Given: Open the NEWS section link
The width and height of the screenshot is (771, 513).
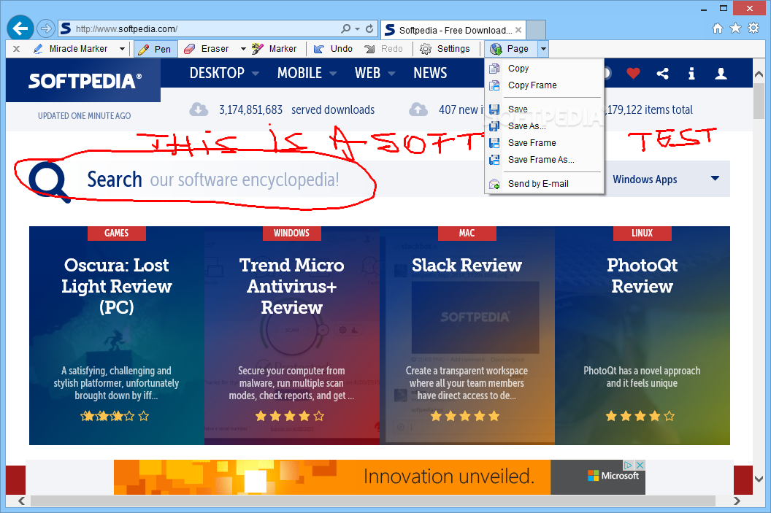Looking at the screenshot, I should [430, 73].
